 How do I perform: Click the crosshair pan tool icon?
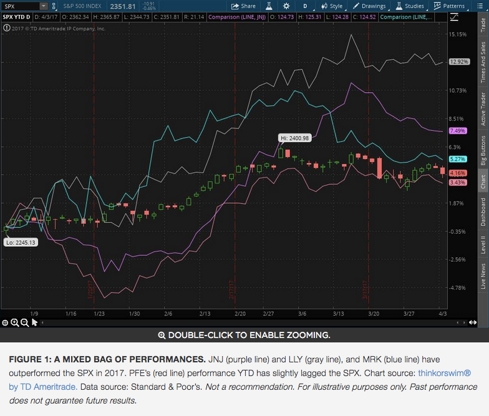pos(5,323)
